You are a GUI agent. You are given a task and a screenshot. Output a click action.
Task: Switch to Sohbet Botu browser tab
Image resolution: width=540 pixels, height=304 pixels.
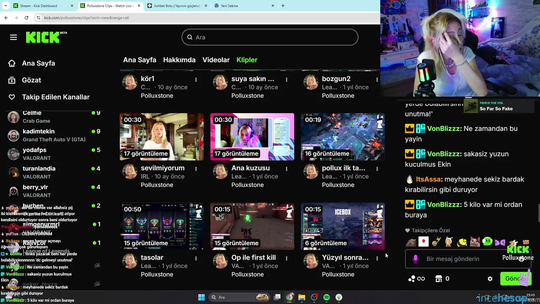(176, 6)
